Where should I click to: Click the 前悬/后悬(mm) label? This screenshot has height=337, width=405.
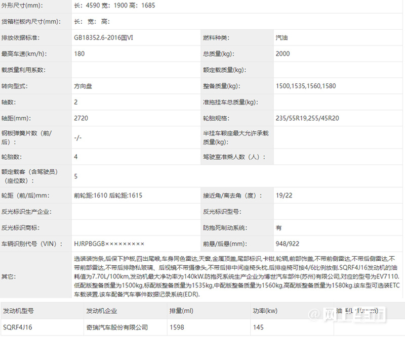pos(225,244)
